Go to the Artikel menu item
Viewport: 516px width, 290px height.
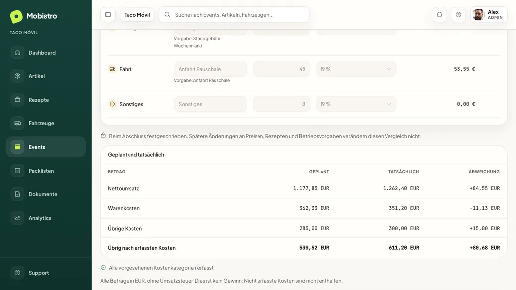click(x=46, y=76)
